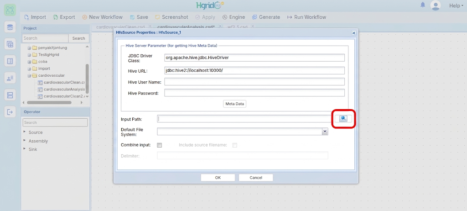The width and height of the screenshot is (467, 211).
Task: Click Save in the toolbar
Action: pyautogui.click(x=139, y=17)
